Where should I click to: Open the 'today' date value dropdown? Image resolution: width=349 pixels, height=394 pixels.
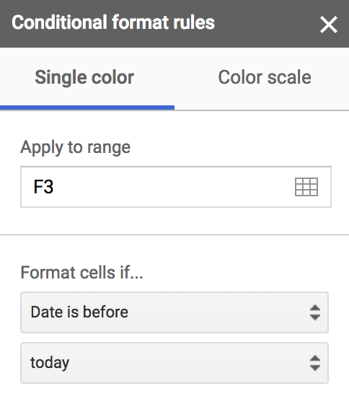[174, 362]
